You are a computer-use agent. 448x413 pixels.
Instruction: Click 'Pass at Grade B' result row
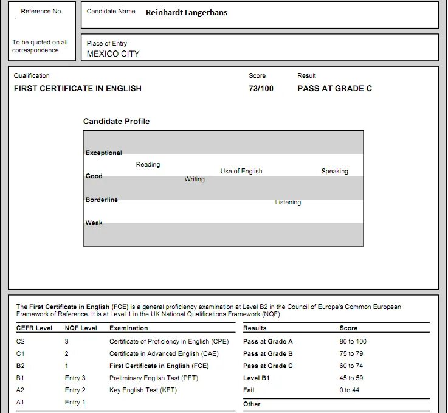(267, 353)
